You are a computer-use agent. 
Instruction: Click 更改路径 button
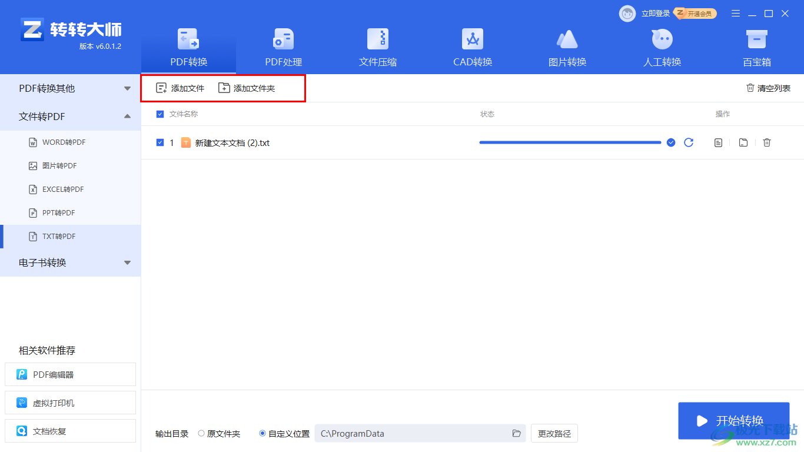pos(554,434)
